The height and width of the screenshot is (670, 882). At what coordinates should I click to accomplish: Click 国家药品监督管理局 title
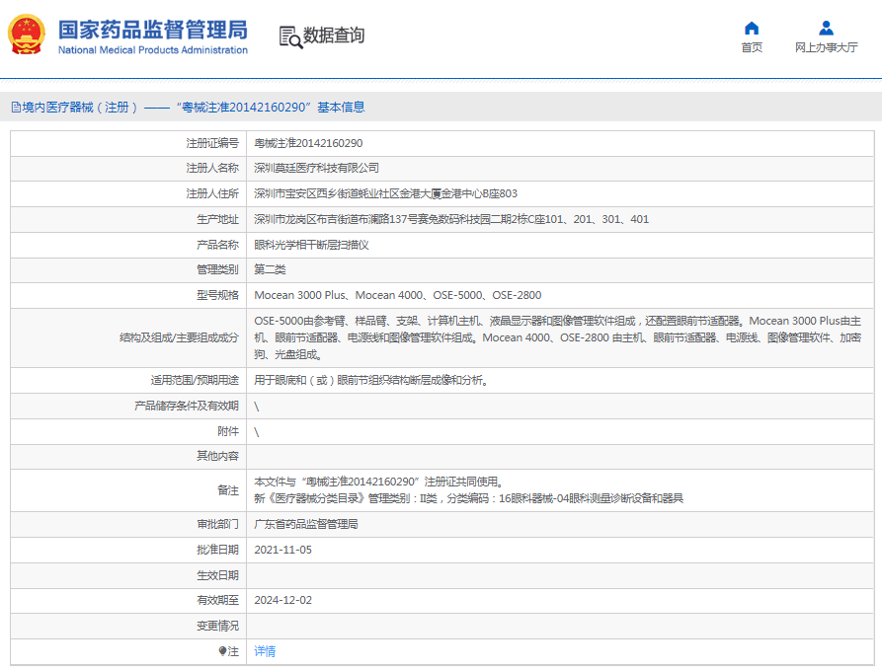(152, 30)
